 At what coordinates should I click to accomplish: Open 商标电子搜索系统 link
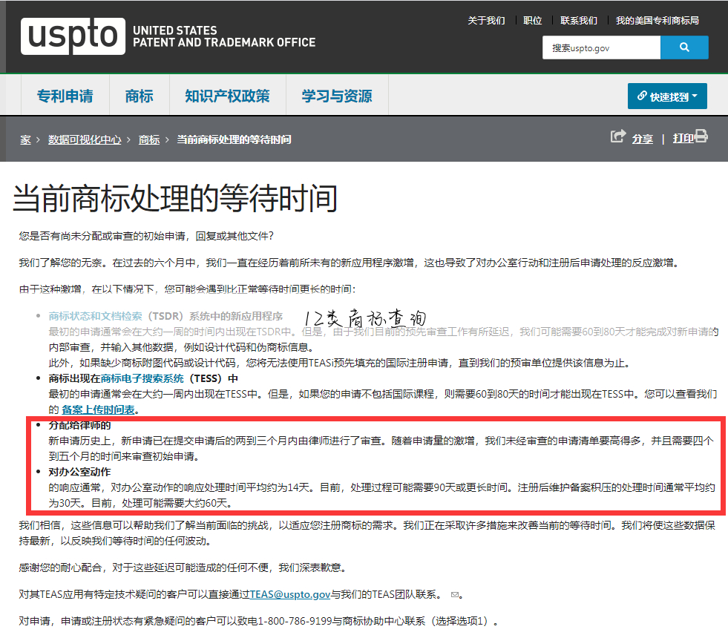point(142,378)
